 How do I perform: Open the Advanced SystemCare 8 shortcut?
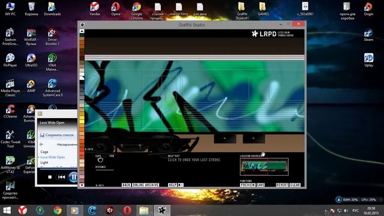point(52,88)
